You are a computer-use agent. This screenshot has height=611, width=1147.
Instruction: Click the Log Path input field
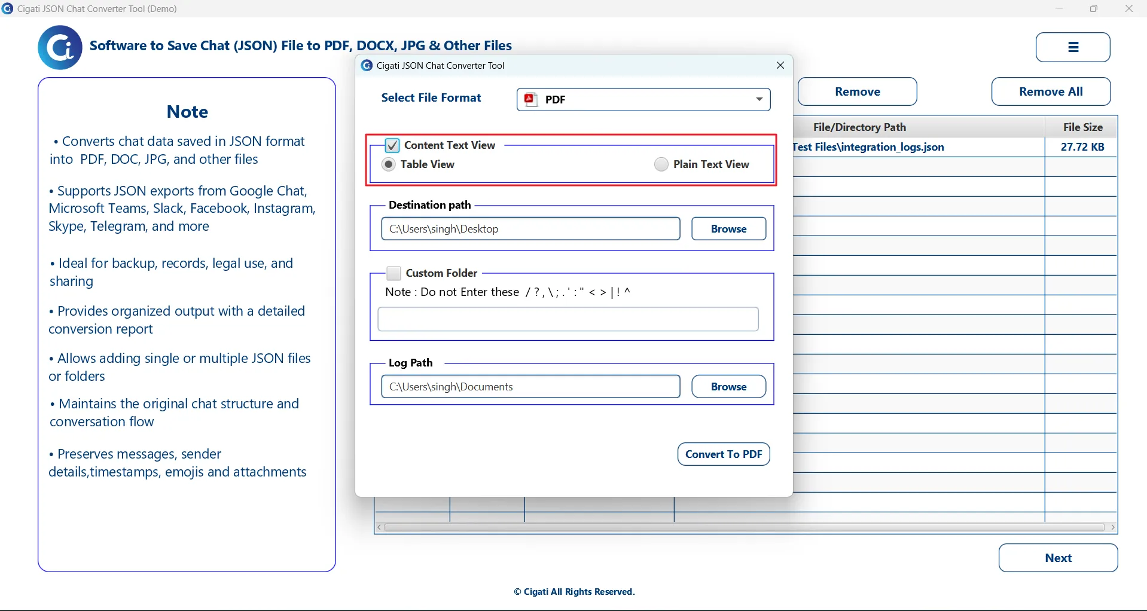click(x=530, y=387)
